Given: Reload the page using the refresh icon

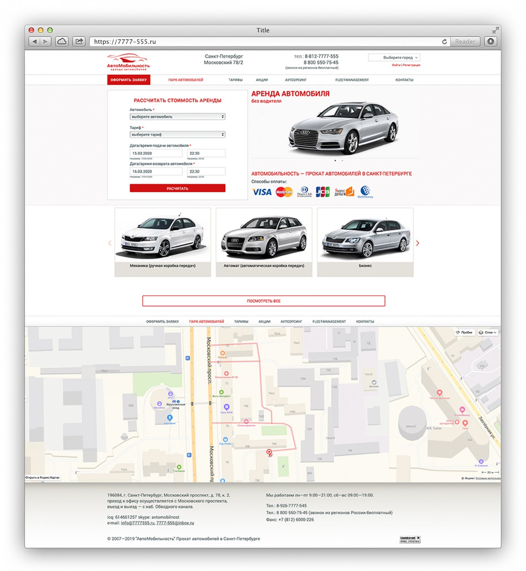Looking at the screenshot, I should [444, 41].
